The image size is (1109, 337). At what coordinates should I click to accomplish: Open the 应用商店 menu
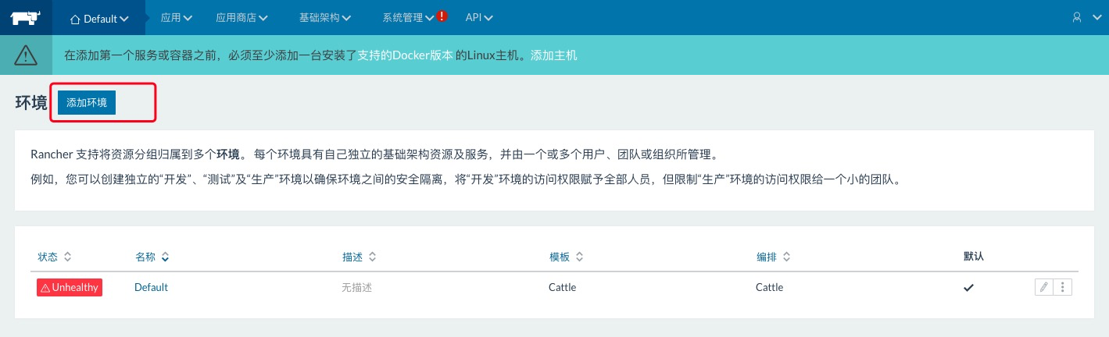click(x=241, y=17)
